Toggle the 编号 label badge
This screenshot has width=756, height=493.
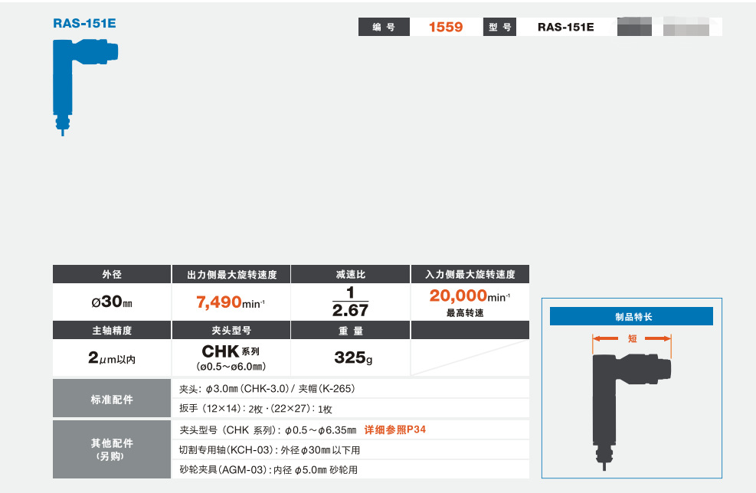click(384, 25)
